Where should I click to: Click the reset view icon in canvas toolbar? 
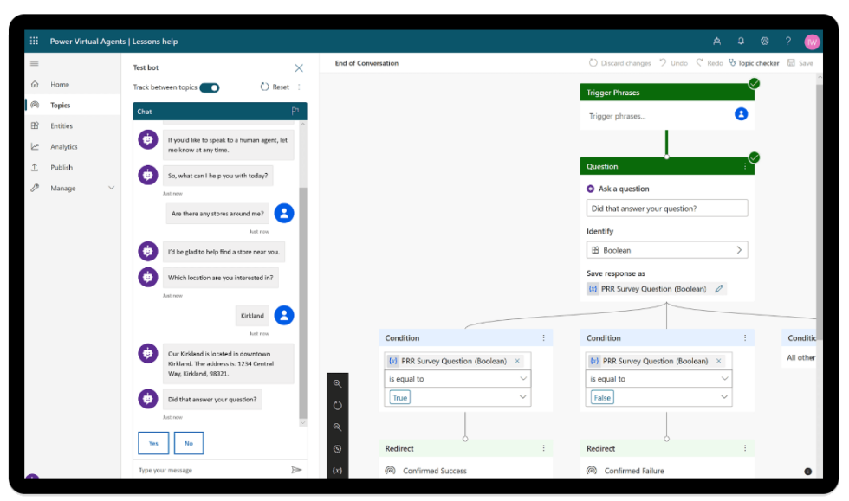coord(337,404)
